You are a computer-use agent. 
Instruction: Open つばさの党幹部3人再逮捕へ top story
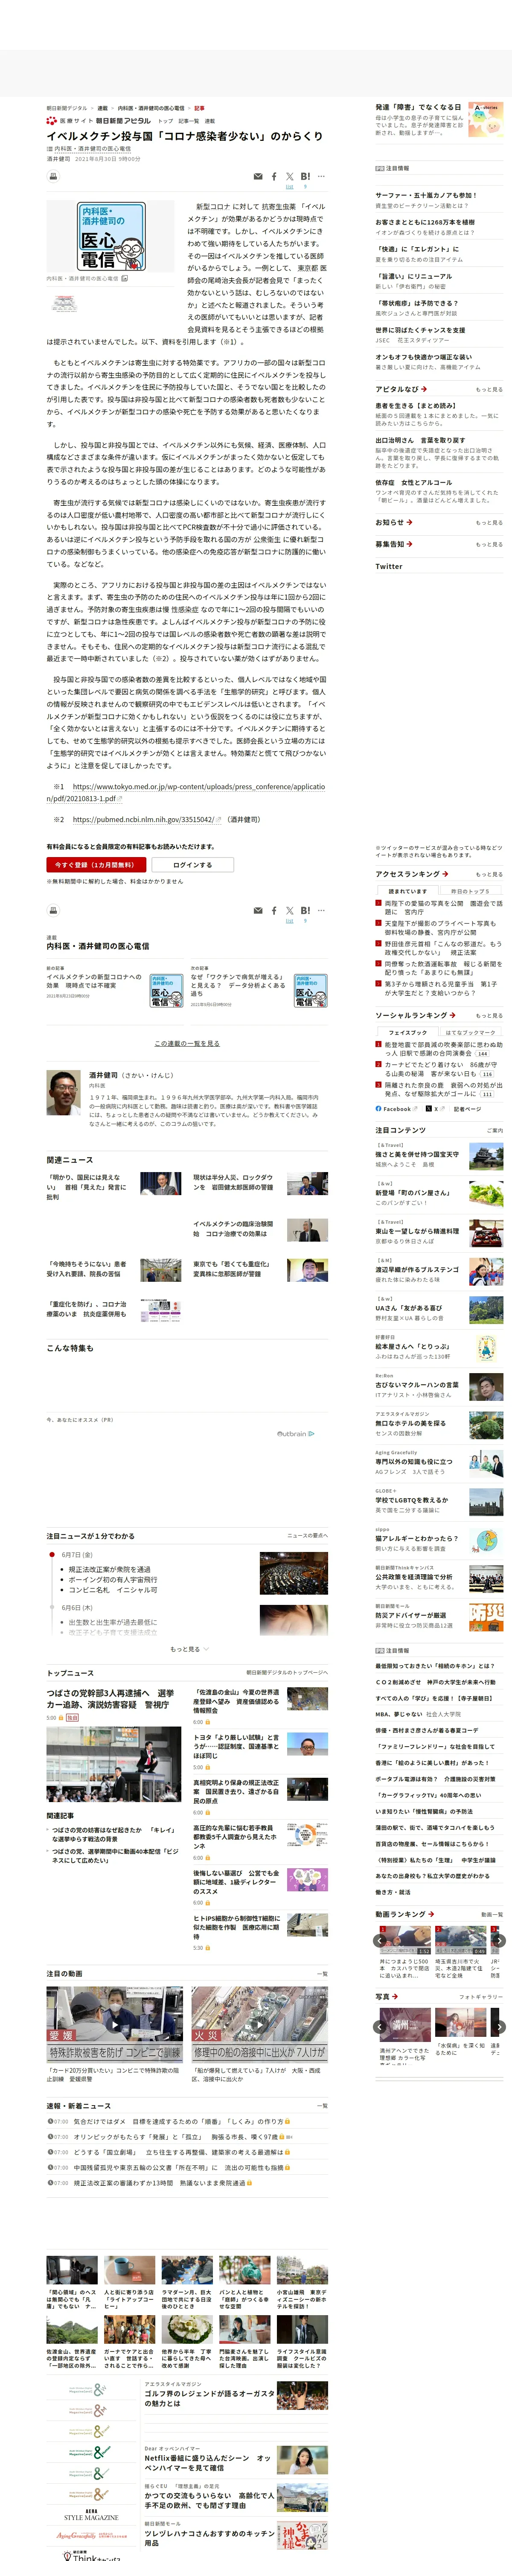click(111, 1698)
